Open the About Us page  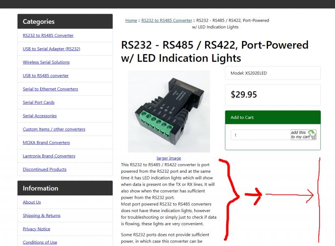click(x=32, y=202)
